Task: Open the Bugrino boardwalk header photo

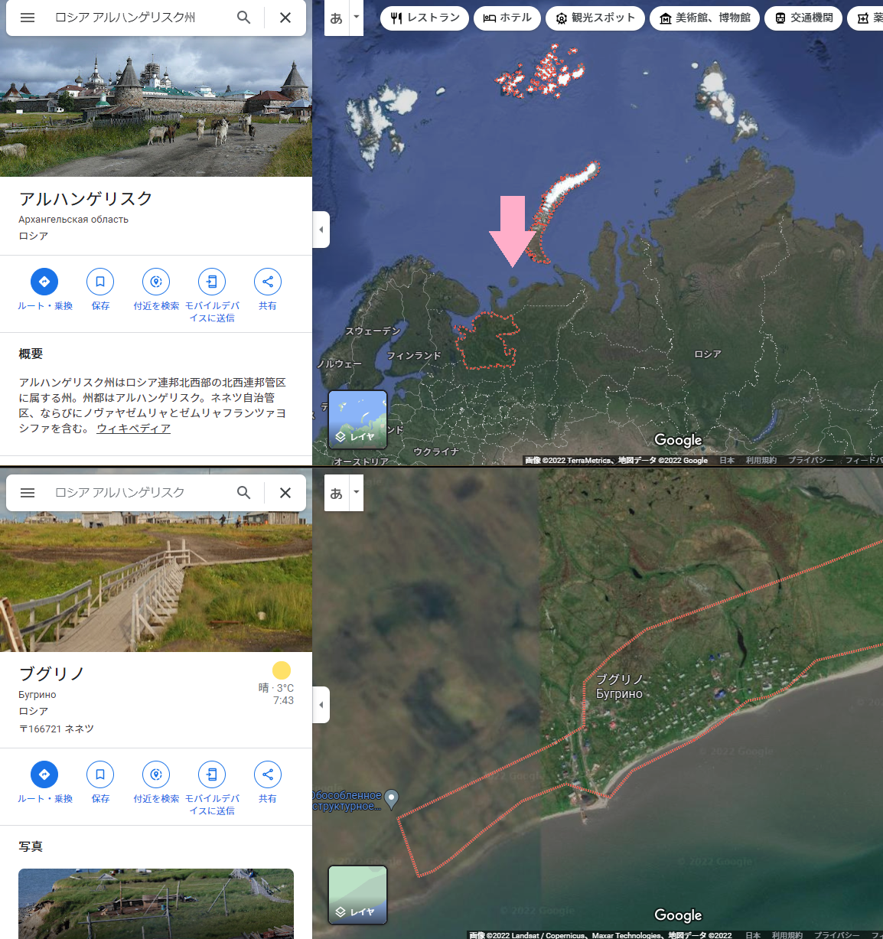Action: pyautogui.click(x=156, y=582)
